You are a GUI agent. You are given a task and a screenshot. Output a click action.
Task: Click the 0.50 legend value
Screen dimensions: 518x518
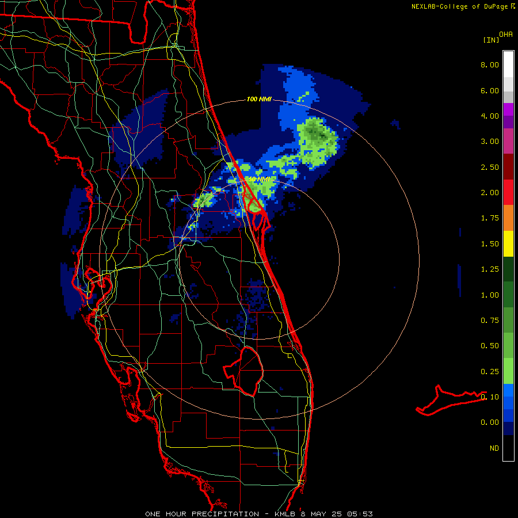click(x=490, y=346)
